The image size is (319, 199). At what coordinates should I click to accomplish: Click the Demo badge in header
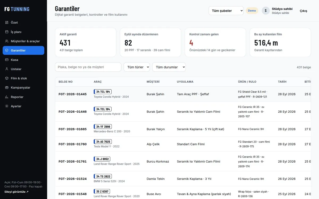tap(252, 11)
